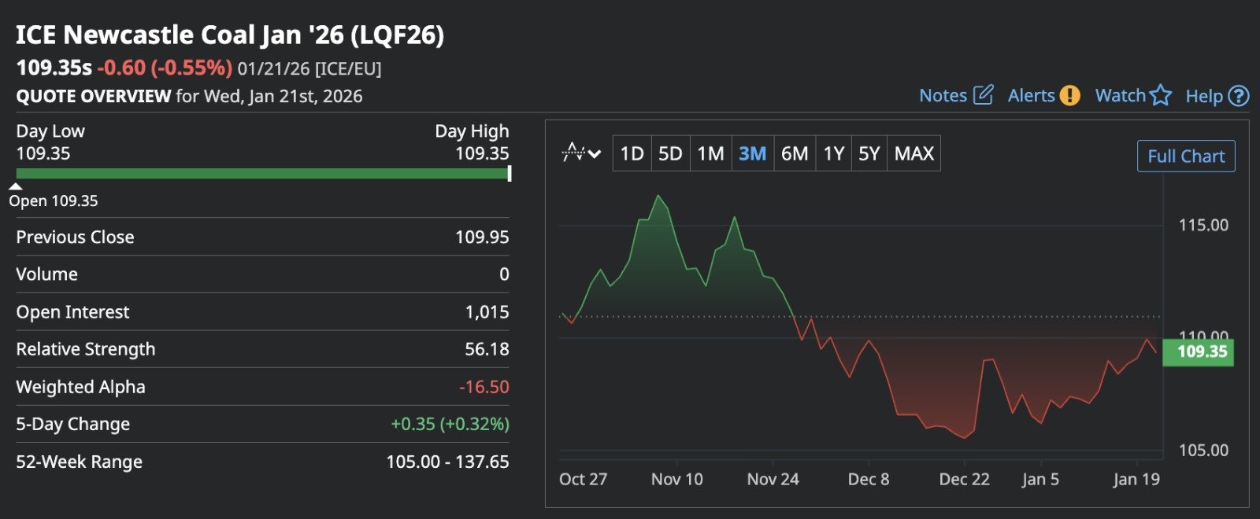
Task: Show the 5Y chart period
Action: 869,153
